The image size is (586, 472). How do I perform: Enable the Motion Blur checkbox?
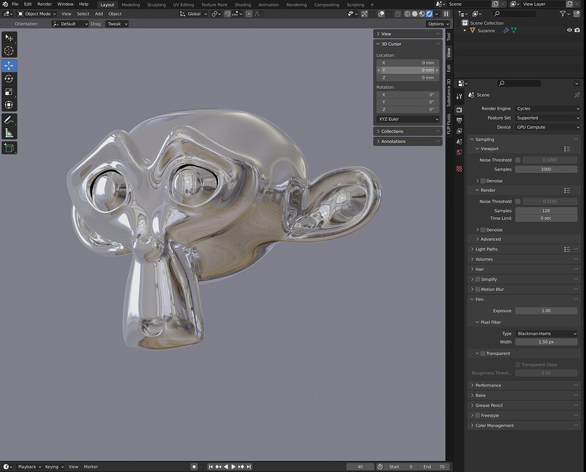click(478, 289)
